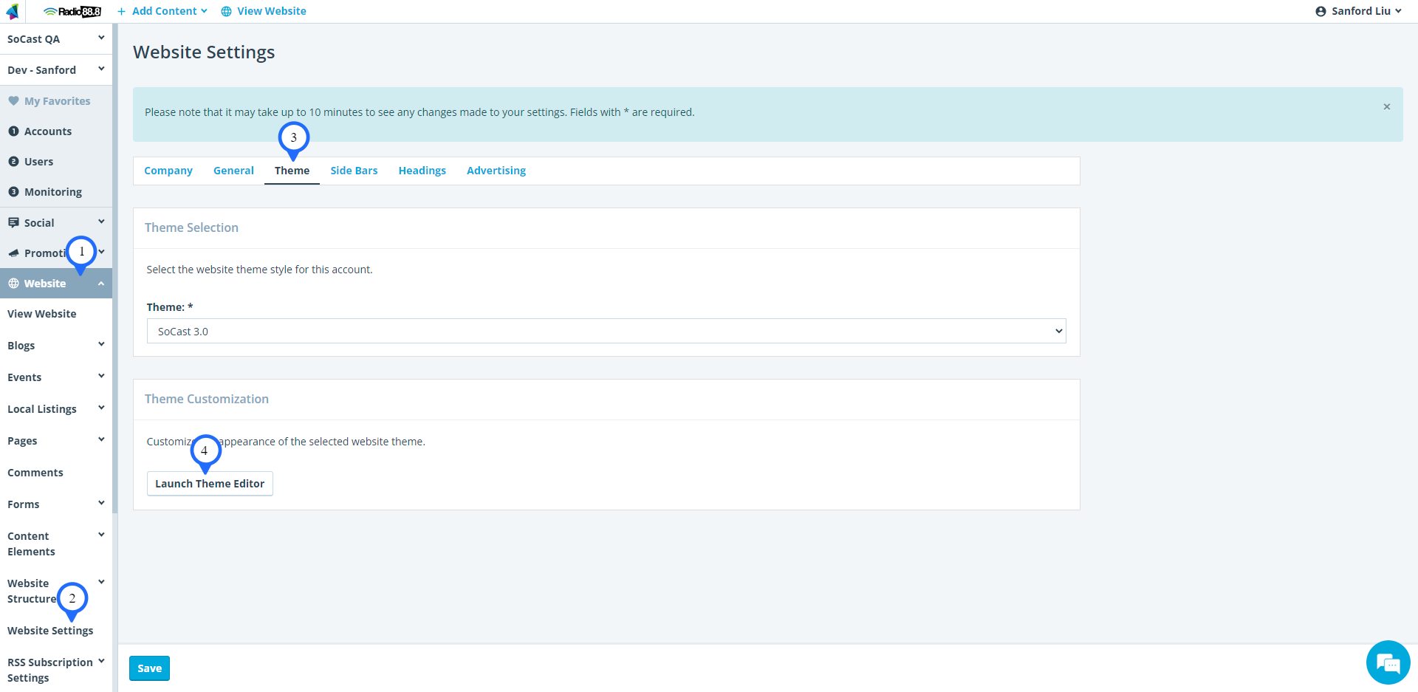Switch to the Side Bars tab

coord(354,171)
